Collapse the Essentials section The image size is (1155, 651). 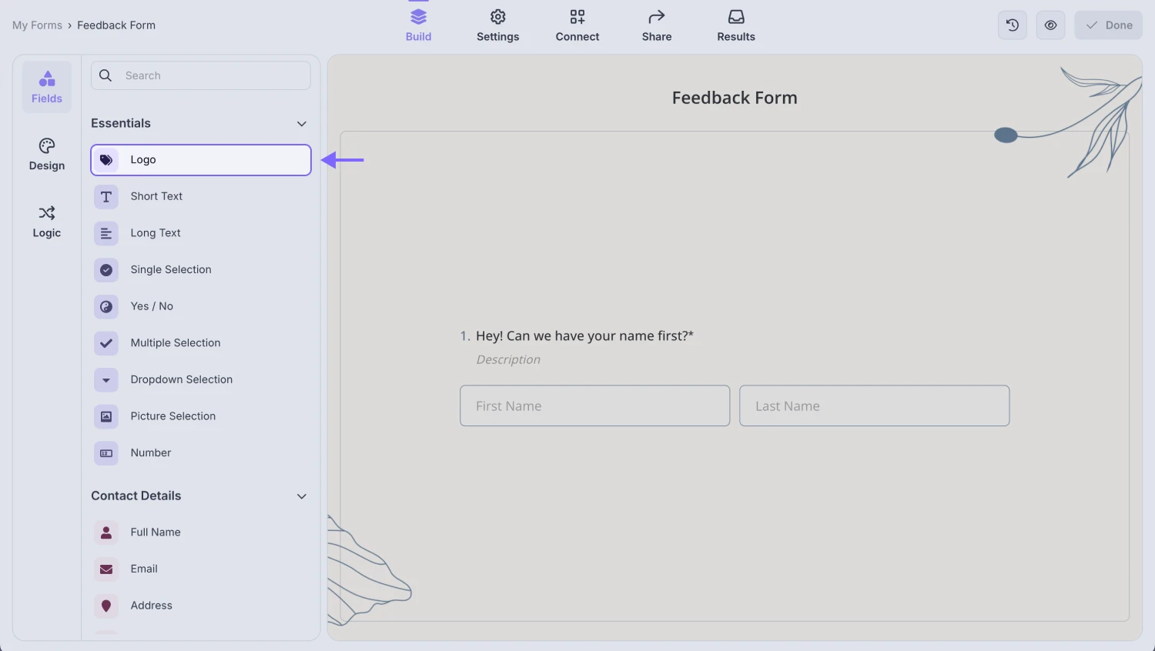coord(301,123)
